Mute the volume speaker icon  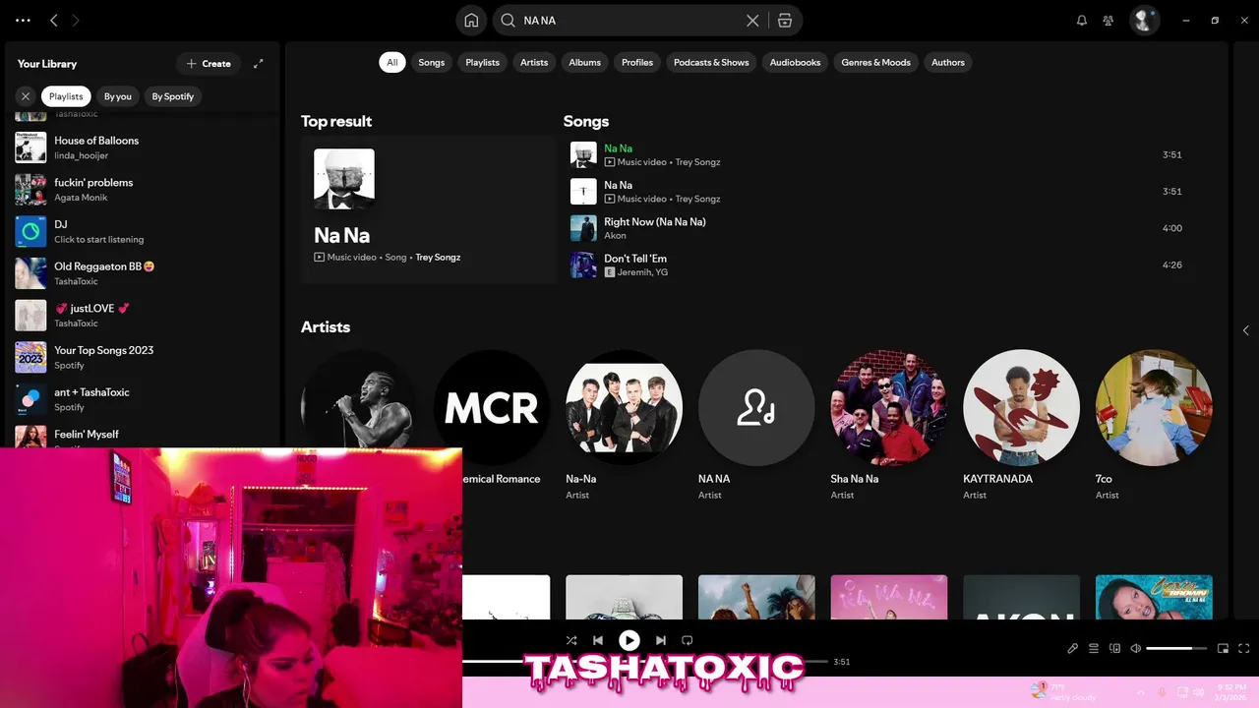1136,648
